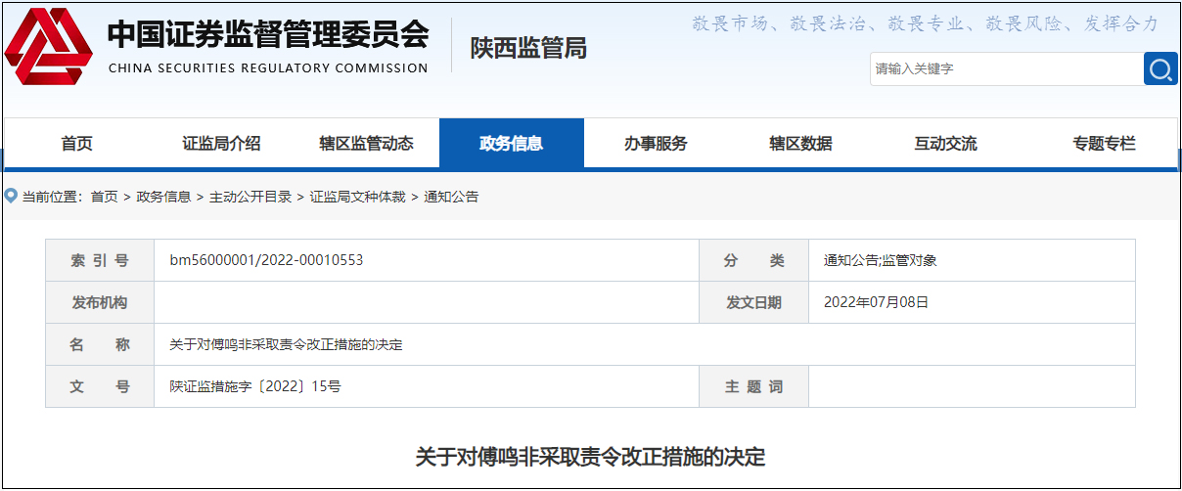
Task: Open the 辖区数据 navigation tab
Action: (x=801, y=144)
